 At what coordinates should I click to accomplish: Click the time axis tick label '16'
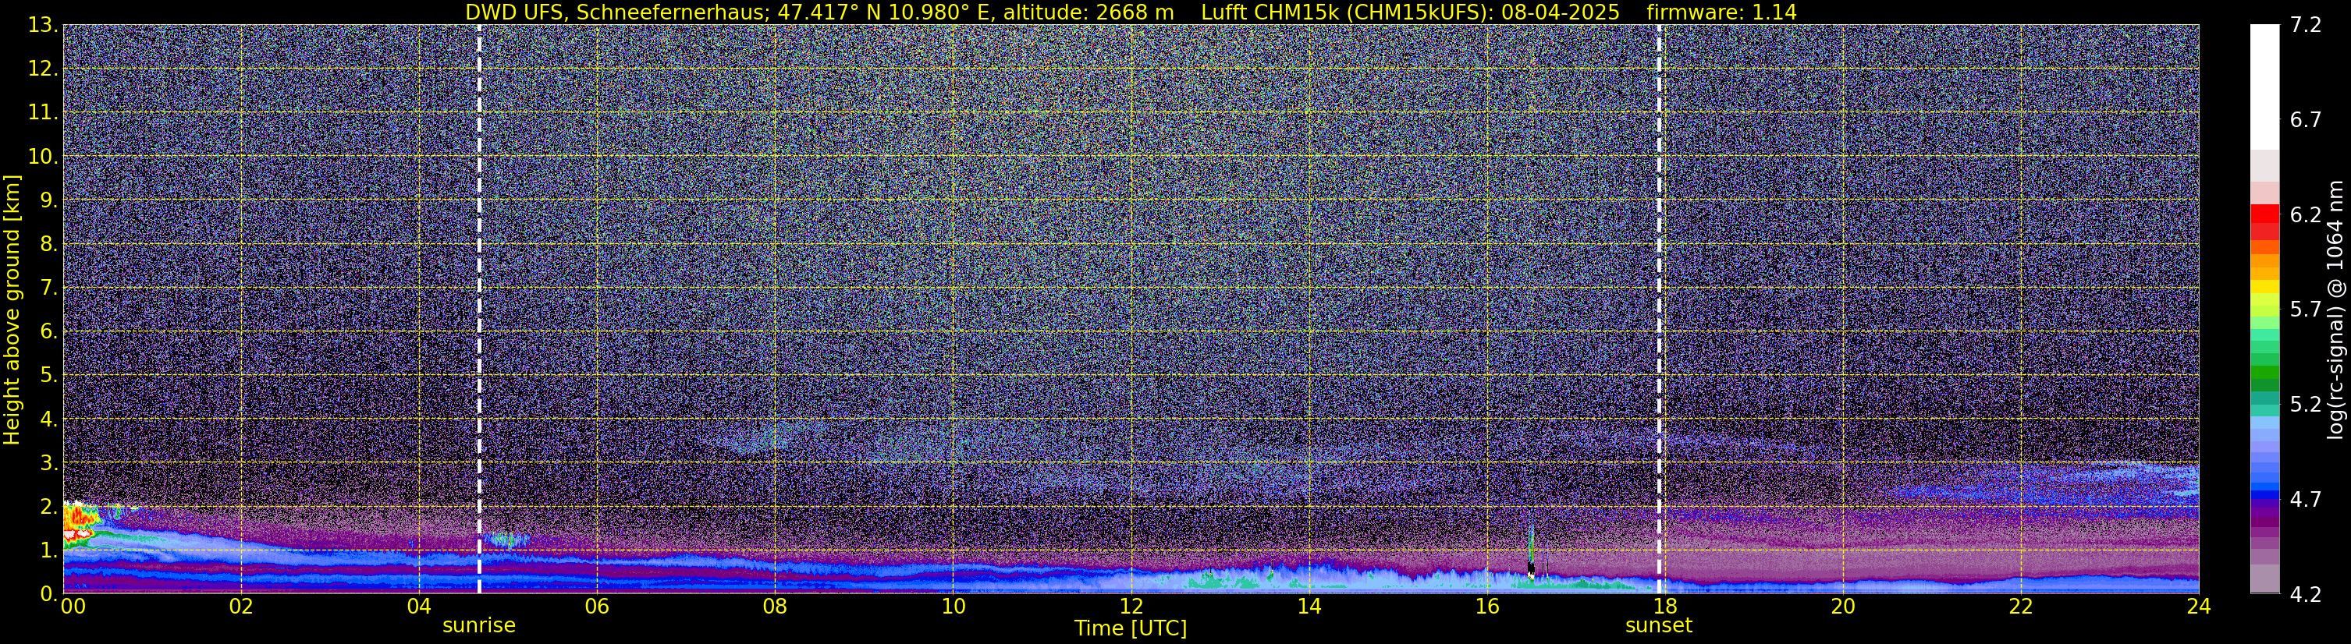1486,607
